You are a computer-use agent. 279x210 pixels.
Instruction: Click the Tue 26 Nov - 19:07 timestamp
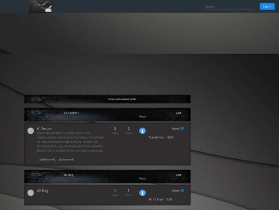(161, 138)
